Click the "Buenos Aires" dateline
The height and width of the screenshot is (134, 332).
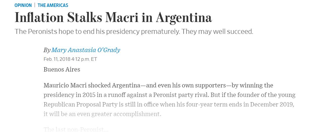[x=62, y=69]
